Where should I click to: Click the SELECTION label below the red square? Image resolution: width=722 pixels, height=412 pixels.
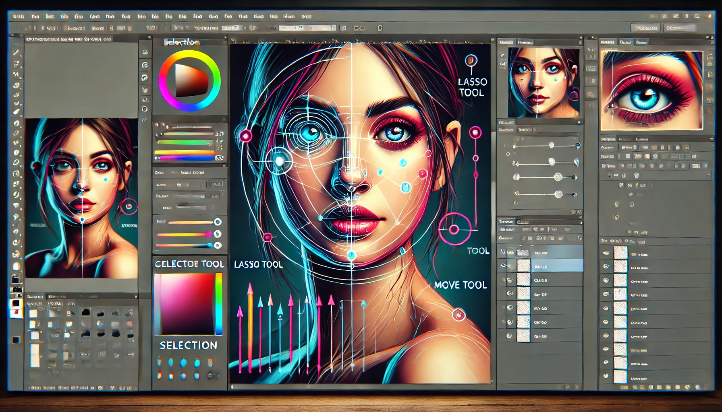click(x=189, y=345)
